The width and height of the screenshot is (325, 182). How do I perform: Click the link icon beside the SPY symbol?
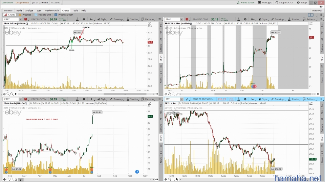187,99
